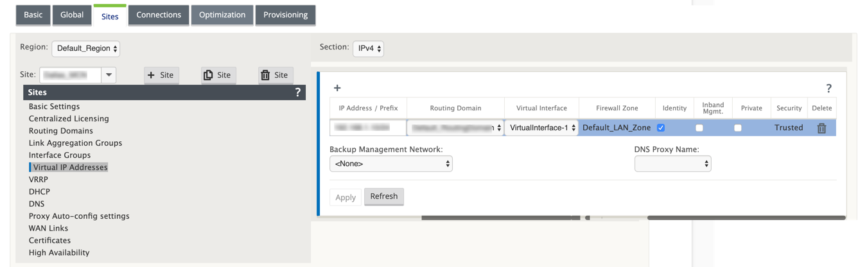Screen dimensions: 860x267
Task: Click the Apply button
Action: (x=346, y=197)
